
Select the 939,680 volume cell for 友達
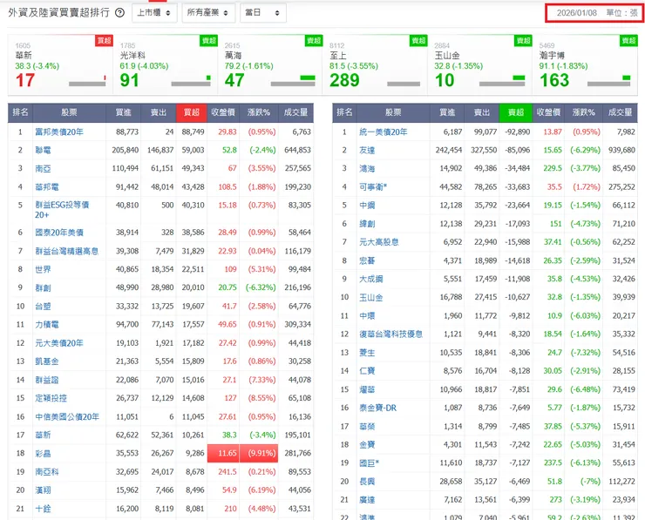tap(621, 150)
